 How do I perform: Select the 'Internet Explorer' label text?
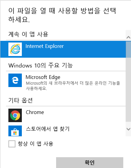point(45,46)
